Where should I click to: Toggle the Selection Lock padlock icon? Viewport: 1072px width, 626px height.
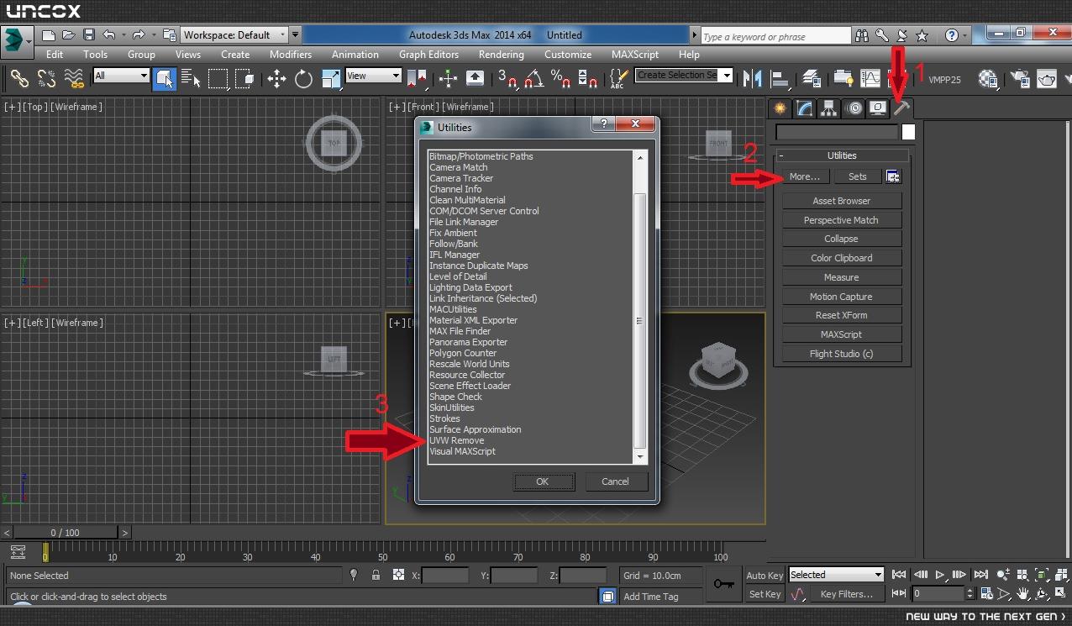pos(376,576)
